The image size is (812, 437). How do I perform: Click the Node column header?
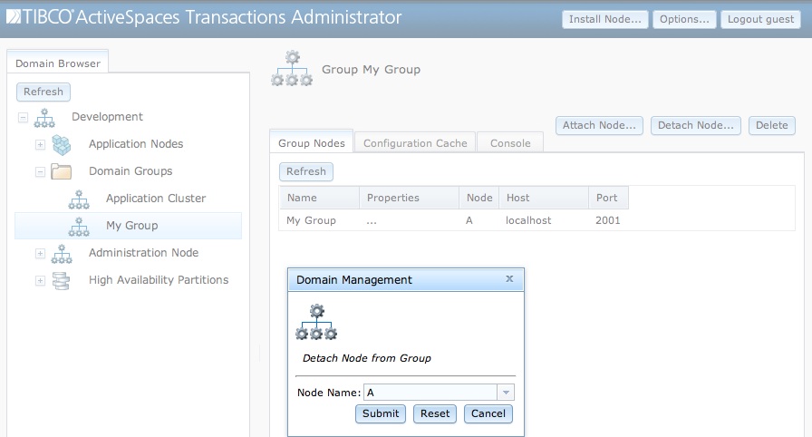click(x=479, y=198)
